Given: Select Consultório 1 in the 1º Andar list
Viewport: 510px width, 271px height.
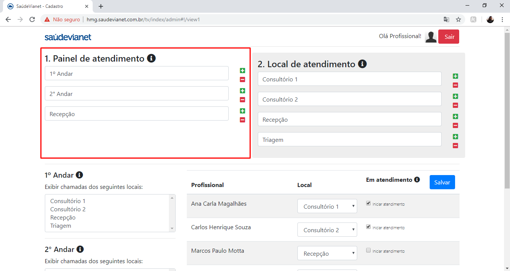Looking at the screenshot, I should pos(68,201).
